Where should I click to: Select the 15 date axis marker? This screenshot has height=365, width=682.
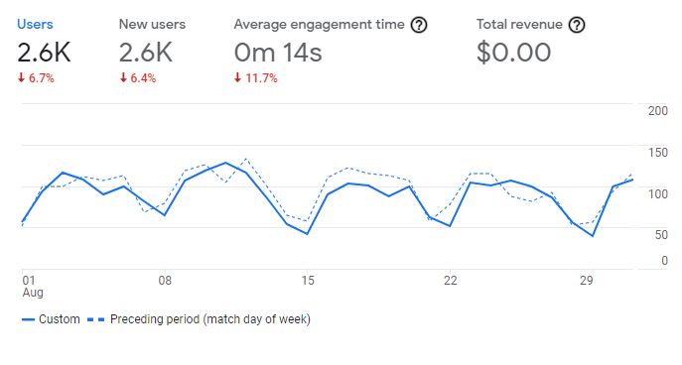point(308,281)
